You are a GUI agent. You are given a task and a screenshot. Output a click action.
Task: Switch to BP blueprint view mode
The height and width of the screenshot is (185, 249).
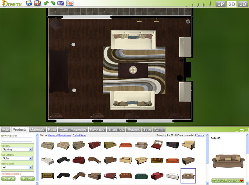point(220,4)
